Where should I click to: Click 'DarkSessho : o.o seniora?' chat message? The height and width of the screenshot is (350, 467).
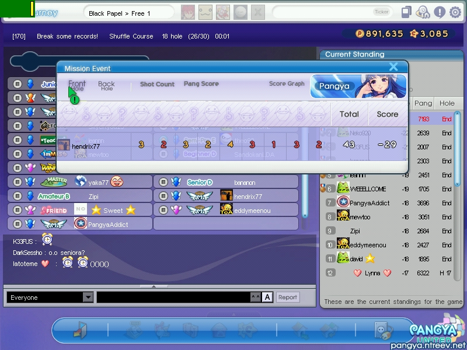coord(49,253)
